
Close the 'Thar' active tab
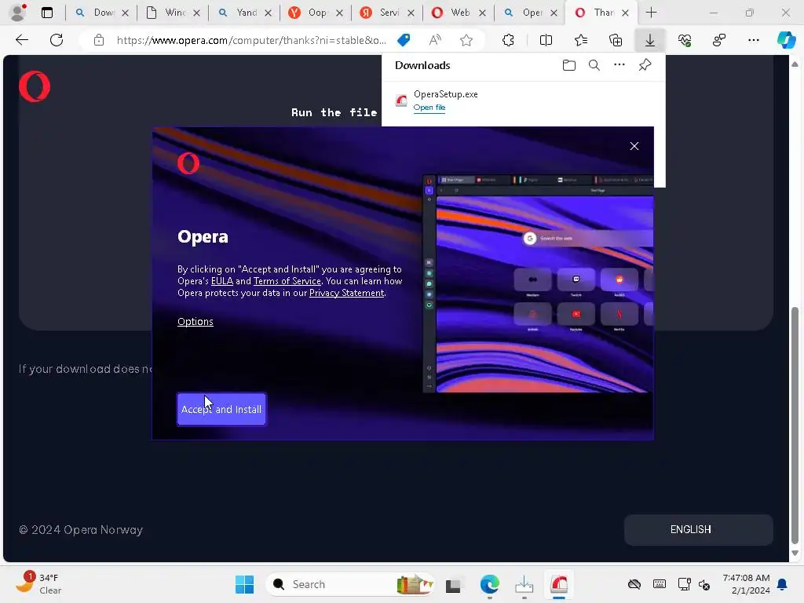[625, 13]
